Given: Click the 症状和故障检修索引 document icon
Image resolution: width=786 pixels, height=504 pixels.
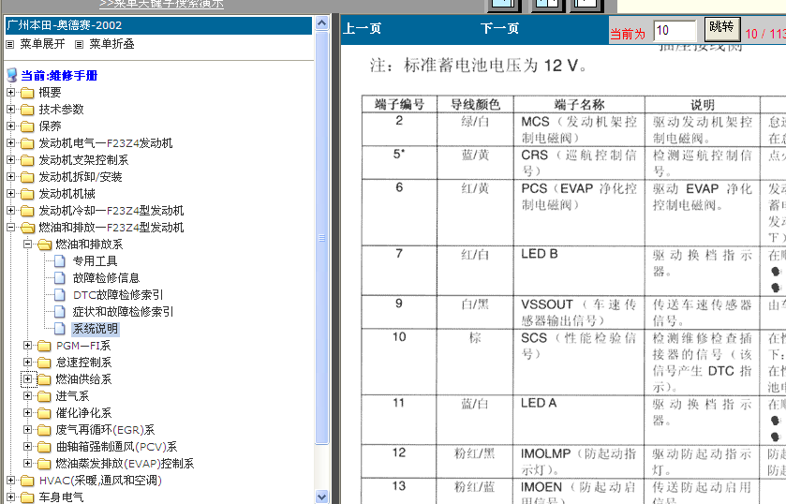Looking at the screenshot, I should pos(60,311).
